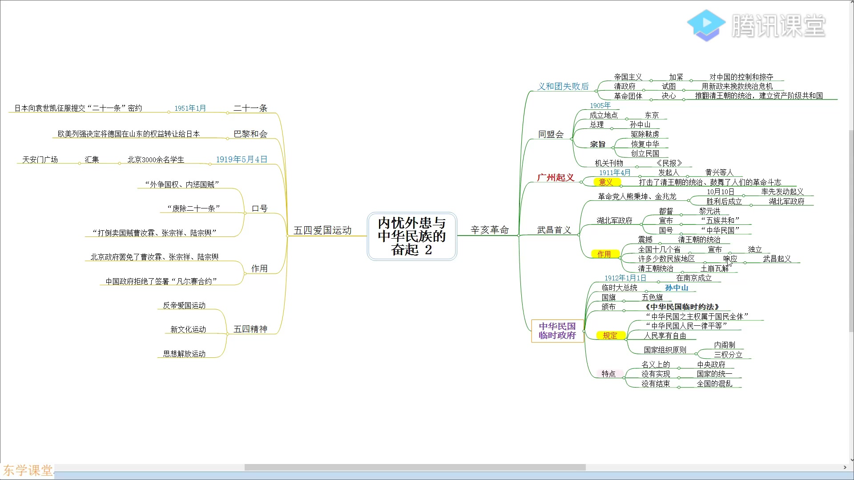Select the 驱除鞑虏 node
This screenshot has width=854, height=480.
pos(645,134)
